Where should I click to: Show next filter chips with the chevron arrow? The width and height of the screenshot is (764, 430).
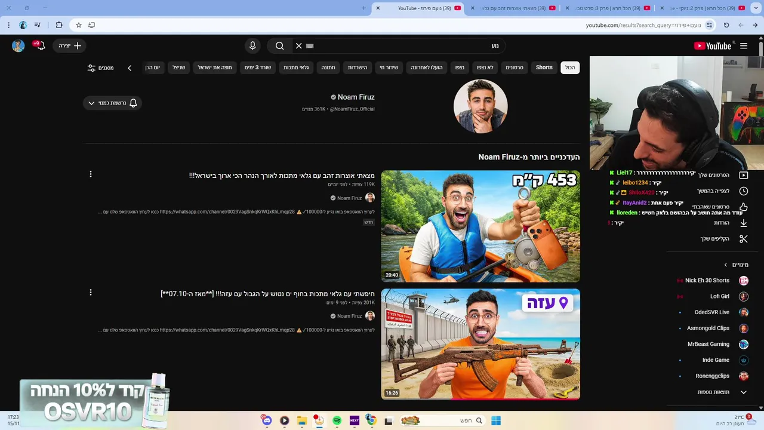130,67
